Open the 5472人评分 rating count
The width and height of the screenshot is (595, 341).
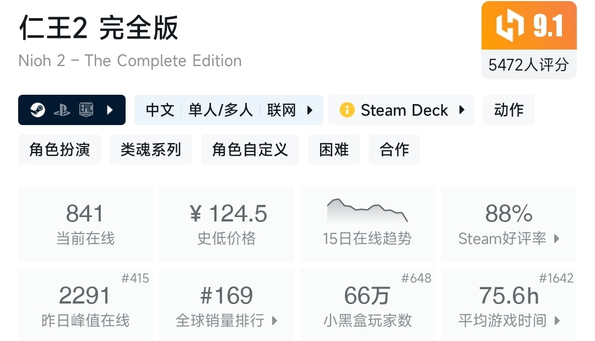click(x=528, y=65)
